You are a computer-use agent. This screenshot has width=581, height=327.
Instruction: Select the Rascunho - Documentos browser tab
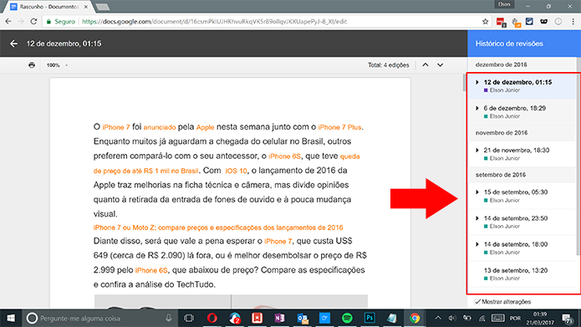click(48, 7)
